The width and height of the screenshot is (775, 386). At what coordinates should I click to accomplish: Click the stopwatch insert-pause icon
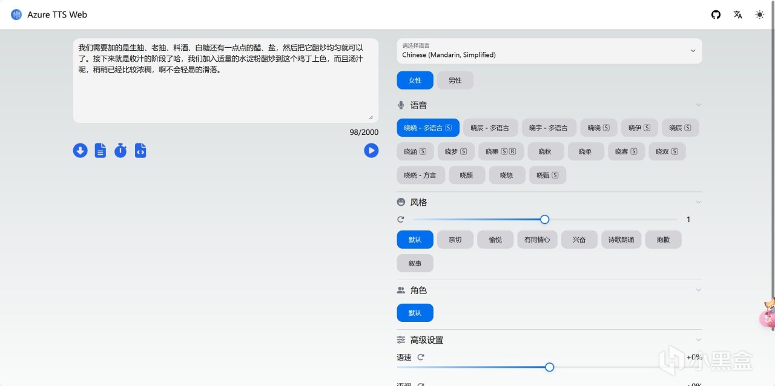tap(120, 151)
